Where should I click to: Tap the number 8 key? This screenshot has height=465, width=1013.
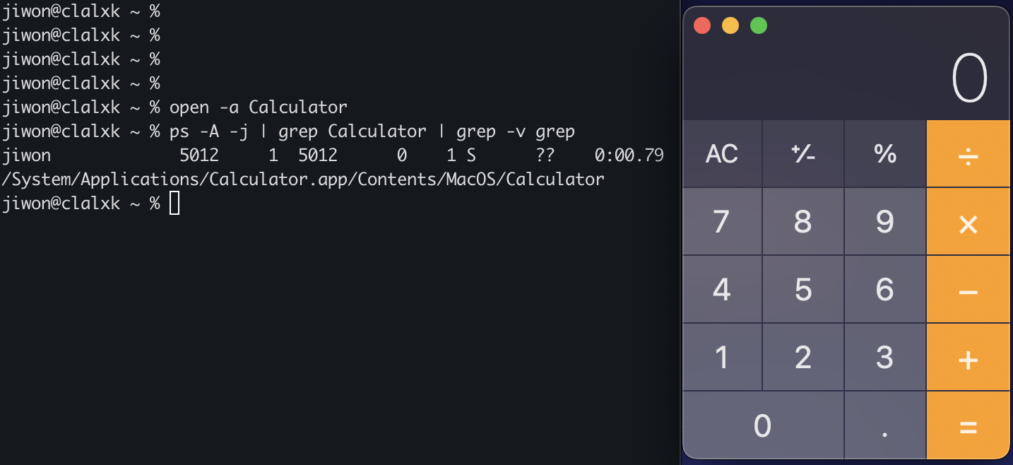803,222
